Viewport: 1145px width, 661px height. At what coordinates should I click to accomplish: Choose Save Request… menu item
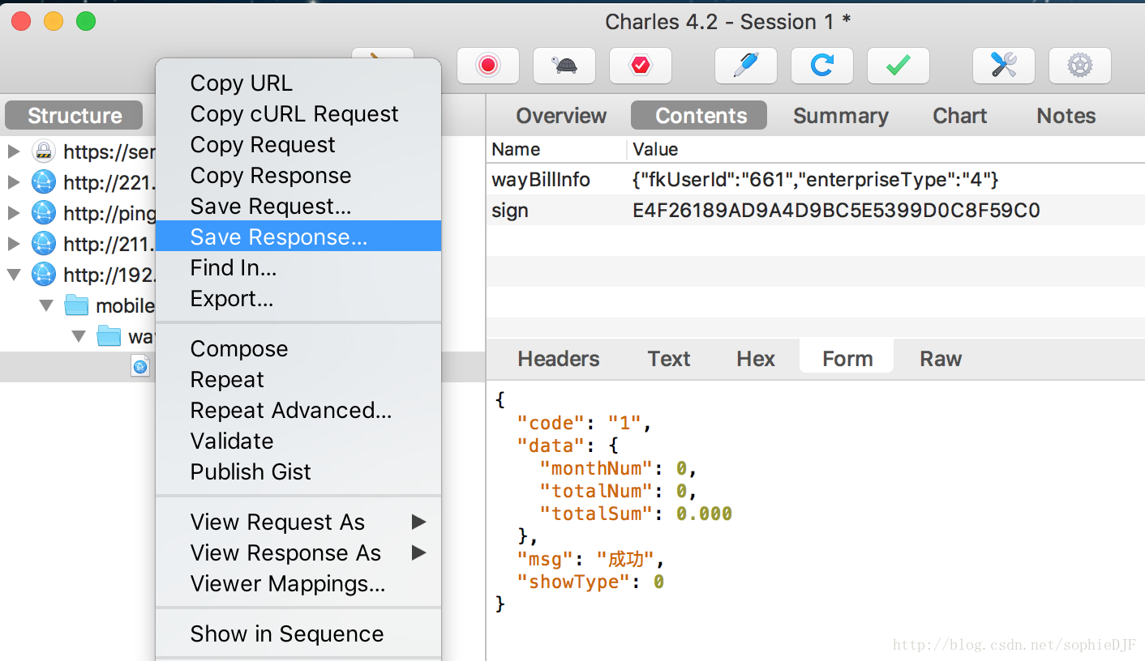(x=298, y=207)
